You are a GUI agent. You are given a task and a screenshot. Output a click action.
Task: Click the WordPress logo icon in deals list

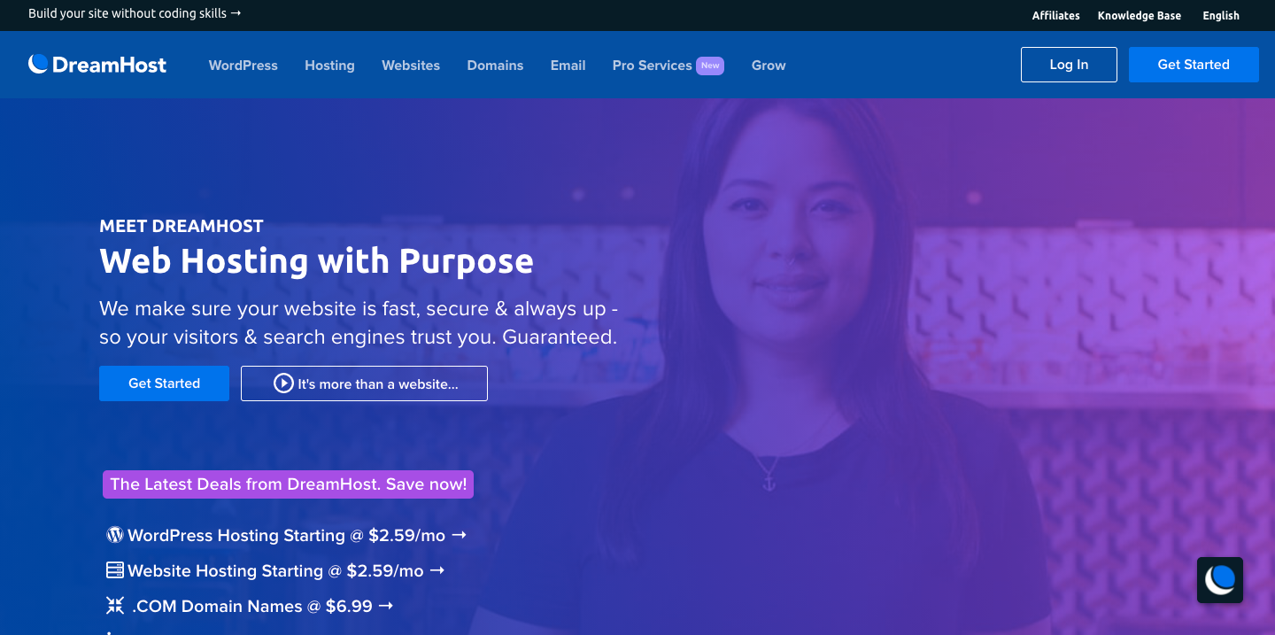(x=115, y=535)
